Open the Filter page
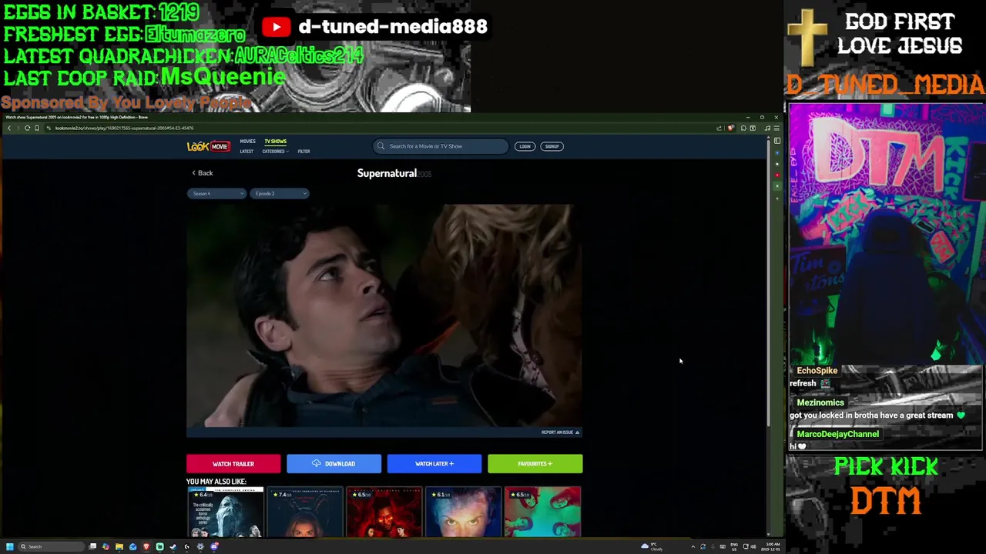The width and height of the screenshot is (986, 554). coord(304,152)
